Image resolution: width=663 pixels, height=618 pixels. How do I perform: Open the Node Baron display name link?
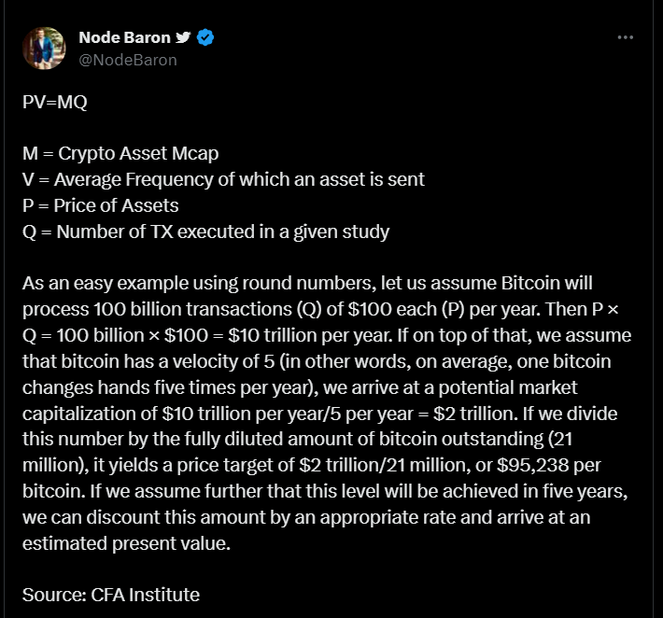click(124, 37)
